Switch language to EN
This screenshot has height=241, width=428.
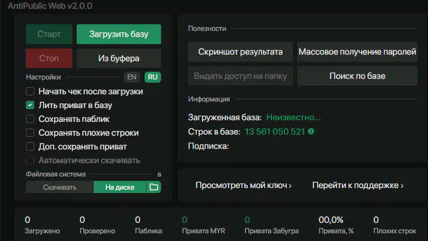[x=132, y=77]
